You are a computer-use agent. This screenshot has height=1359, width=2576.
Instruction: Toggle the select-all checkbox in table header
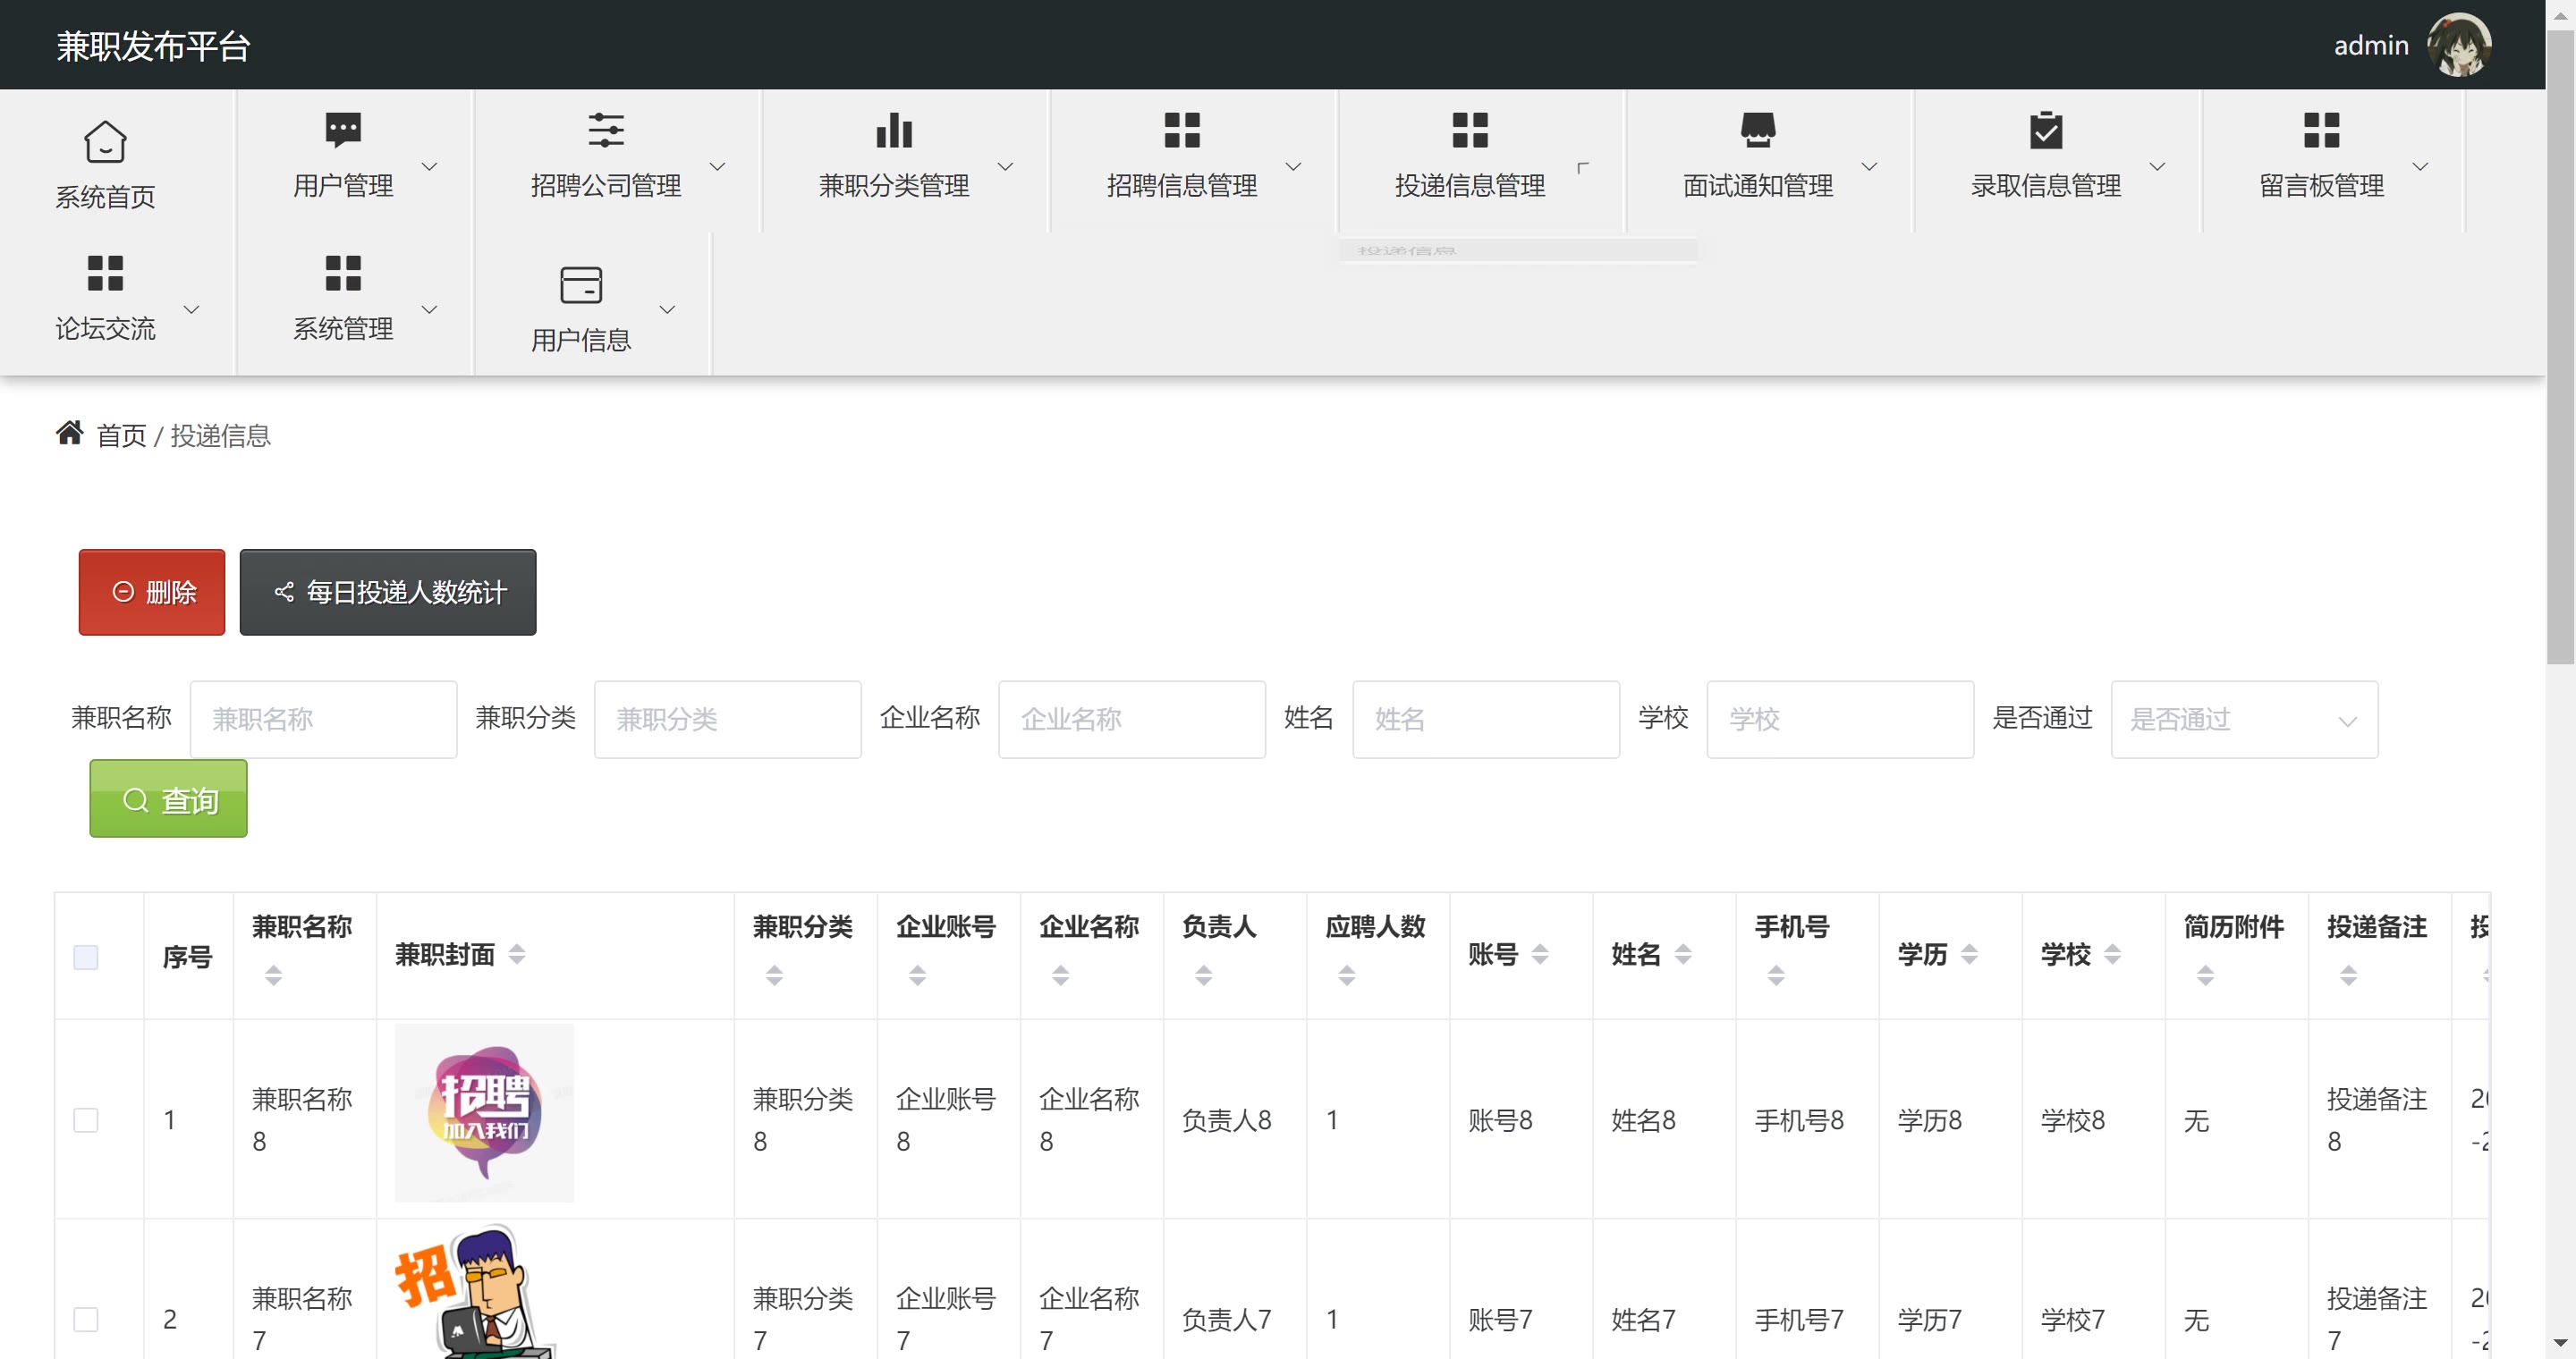click(x=86, y=957)
